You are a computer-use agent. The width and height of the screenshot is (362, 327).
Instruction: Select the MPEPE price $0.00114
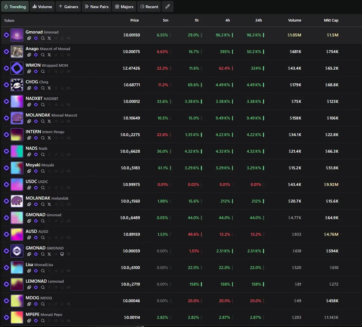132,317
